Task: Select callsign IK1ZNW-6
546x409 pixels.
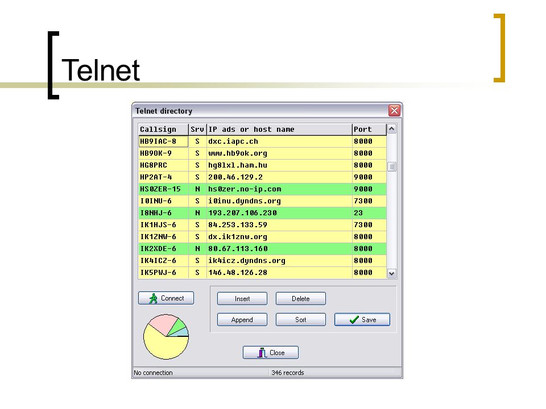Action: (x=163, y=237)
